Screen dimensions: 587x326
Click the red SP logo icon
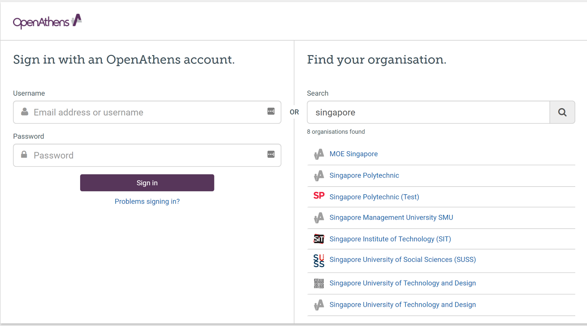pyautogui.click(x=319, y=196)
